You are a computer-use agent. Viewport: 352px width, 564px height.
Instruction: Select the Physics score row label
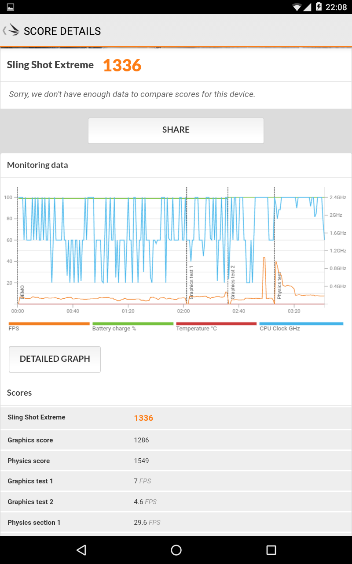tap(29, 461)
